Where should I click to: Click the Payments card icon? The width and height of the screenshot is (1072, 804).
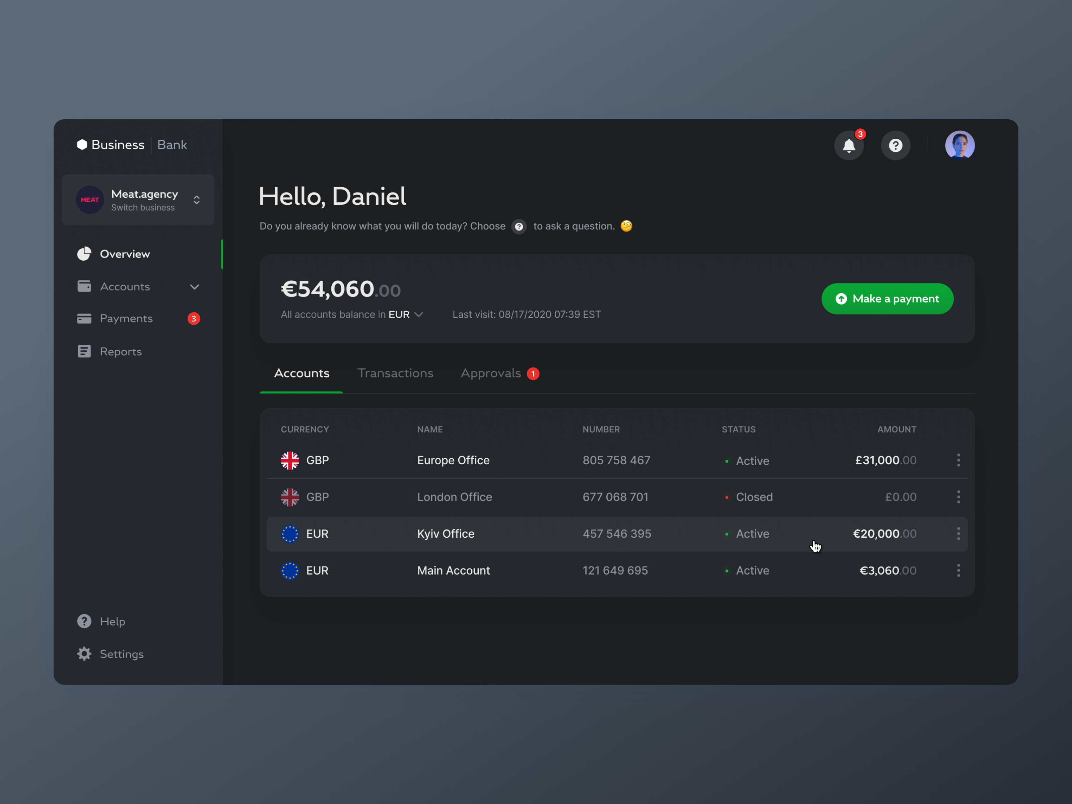point(84,318)
